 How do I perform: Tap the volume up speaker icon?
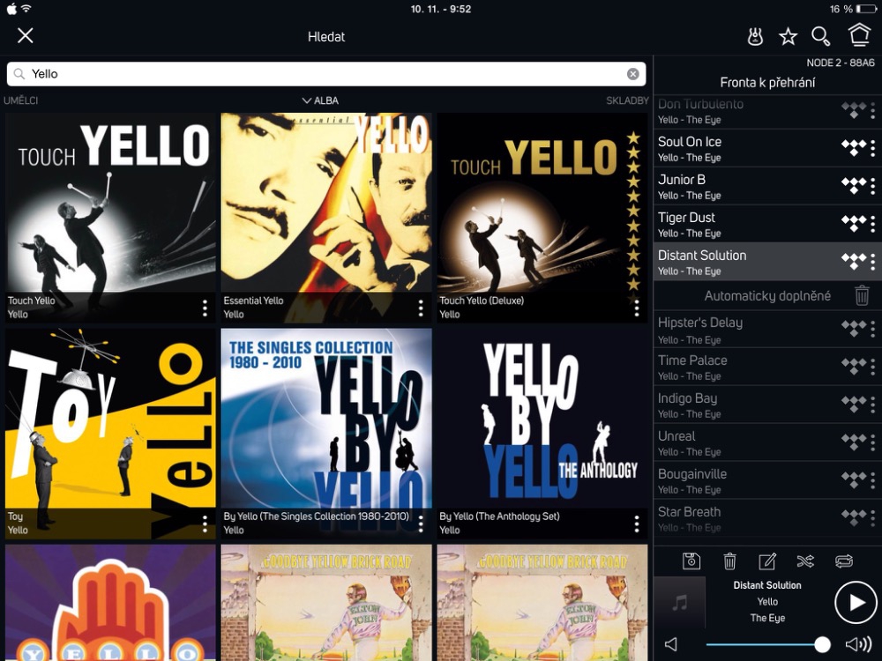(858, 644)
